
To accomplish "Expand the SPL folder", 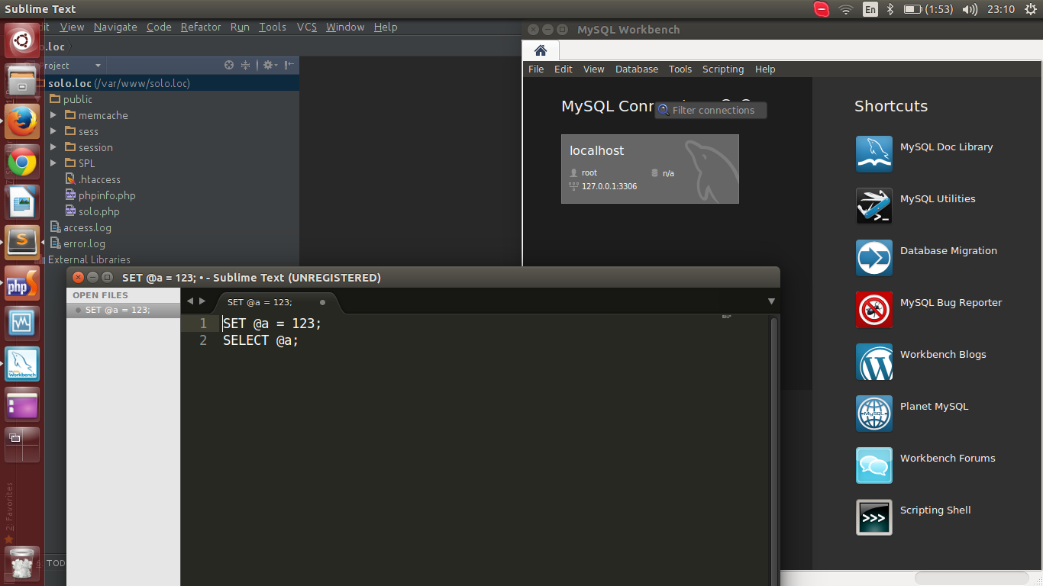I will click(53, 163).
